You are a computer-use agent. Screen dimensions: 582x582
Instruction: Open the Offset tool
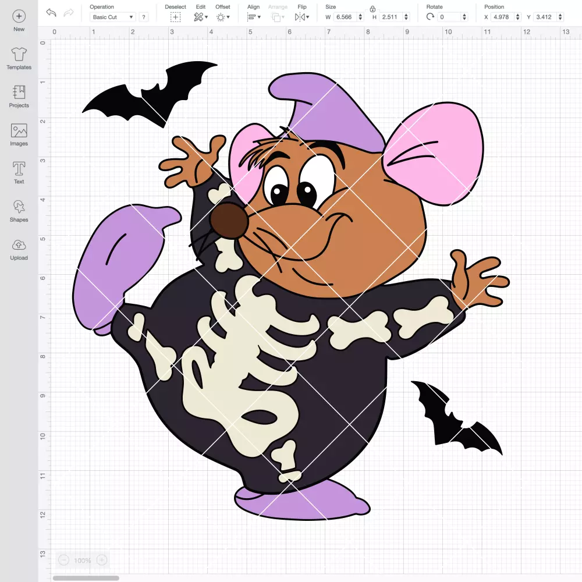click(223, 17)
